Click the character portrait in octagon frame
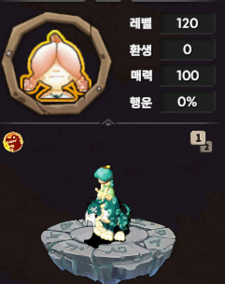 click(x=56, y=66)
